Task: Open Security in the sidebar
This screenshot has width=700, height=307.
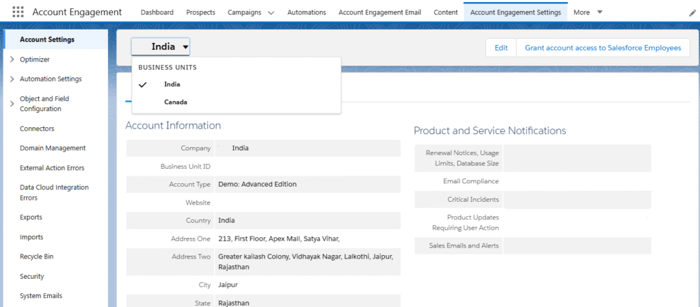Action: coord(31,276)
